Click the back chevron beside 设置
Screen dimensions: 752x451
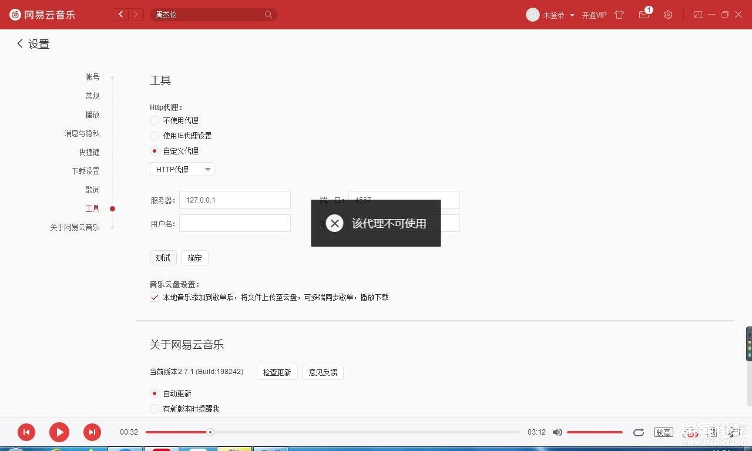[19, 43]
